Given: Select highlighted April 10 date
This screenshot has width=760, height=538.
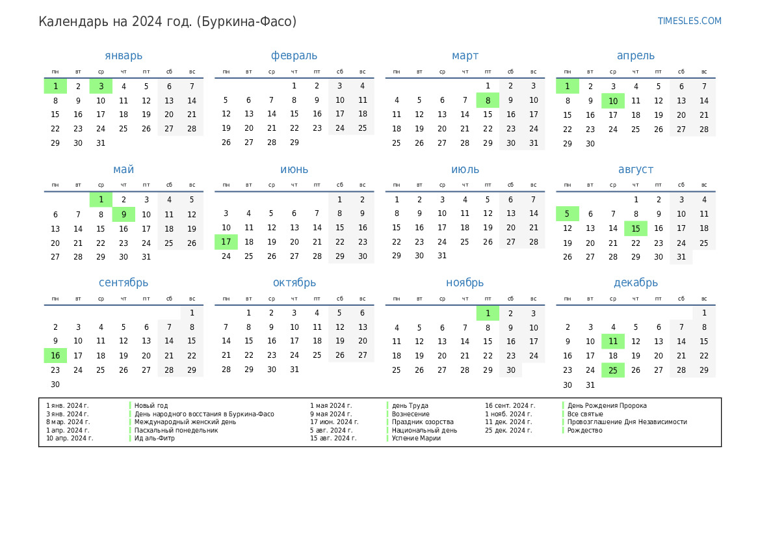Looking at the screenshot, I should point(612,101).
